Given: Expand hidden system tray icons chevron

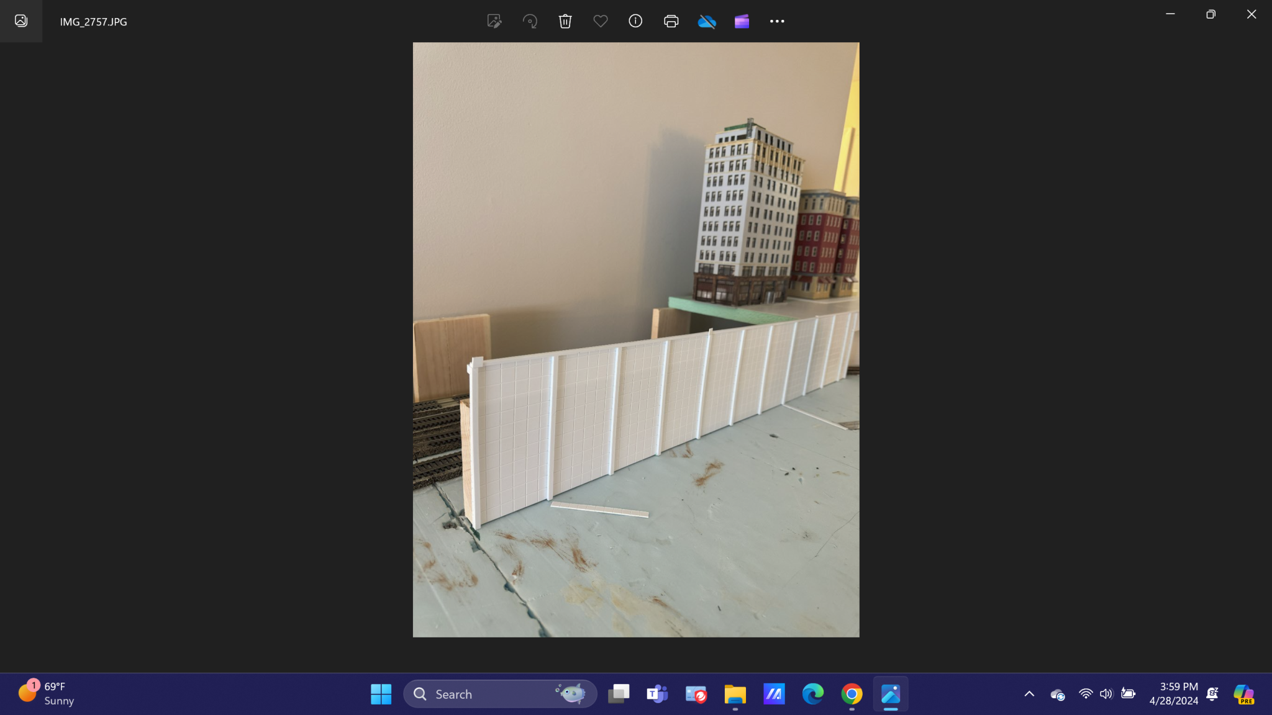Looking at the screenshot, I should pyautogui.click(x=1029, y=694).
